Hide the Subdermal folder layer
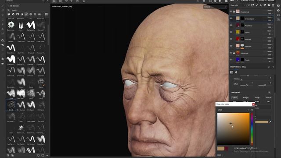Image resolution: width=281 pixels, height=158 pixels. pos(231,53)
